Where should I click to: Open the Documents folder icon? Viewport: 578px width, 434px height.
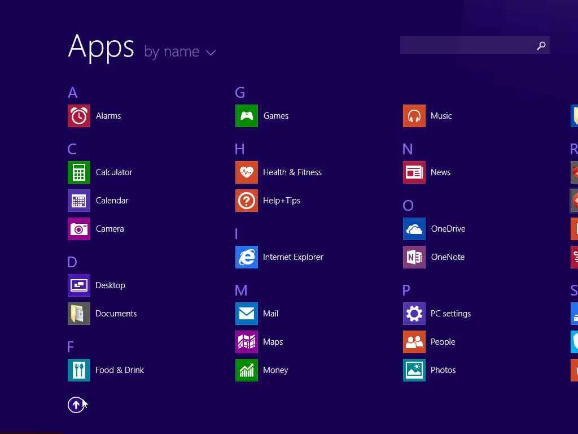(79, 314)
